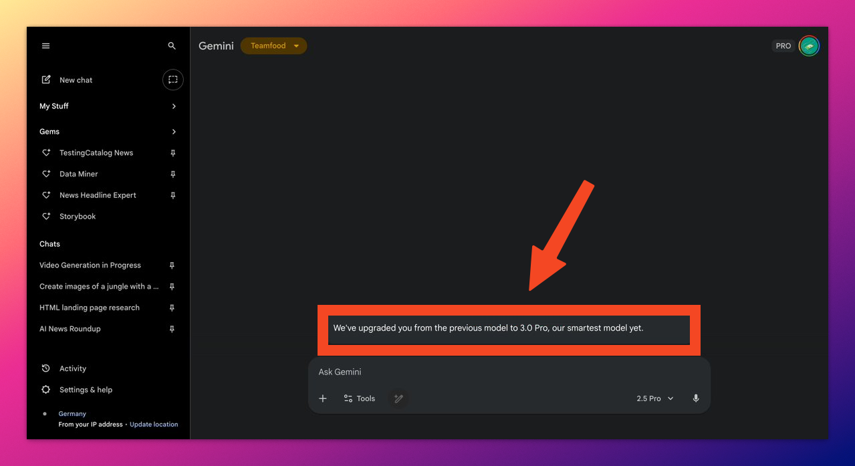
Task: Open the 2.5 Pro model selector
Action: coord(654,398)
